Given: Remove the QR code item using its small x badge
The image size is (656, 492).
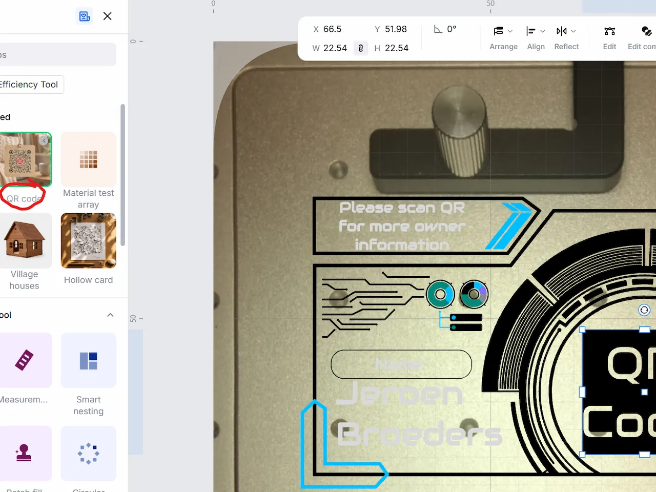Looking at the screenshot, I should click(44, 140).
